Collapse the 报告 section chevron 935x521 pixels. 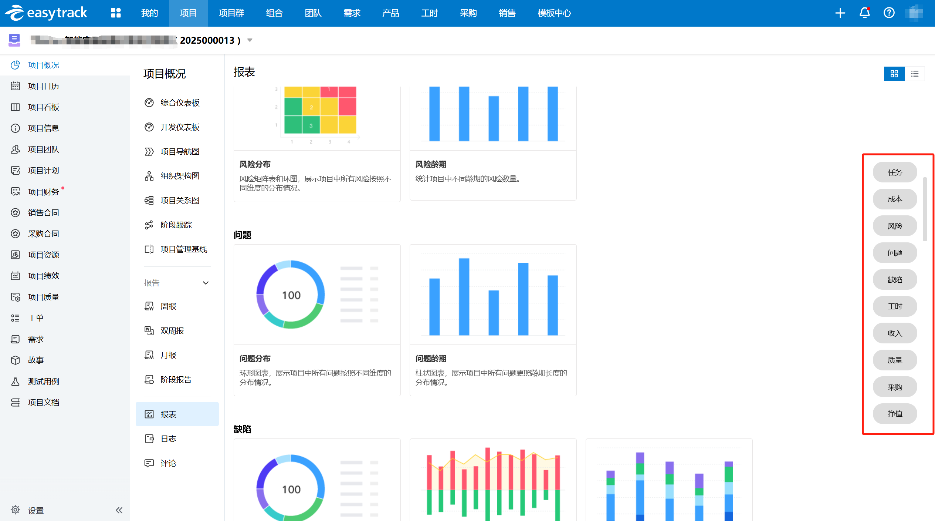click(206, 283)
